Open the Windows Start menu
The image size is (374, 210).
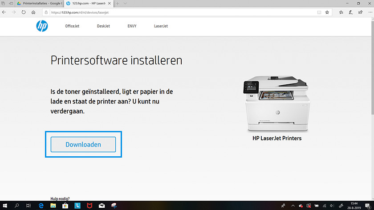[5, 206]
